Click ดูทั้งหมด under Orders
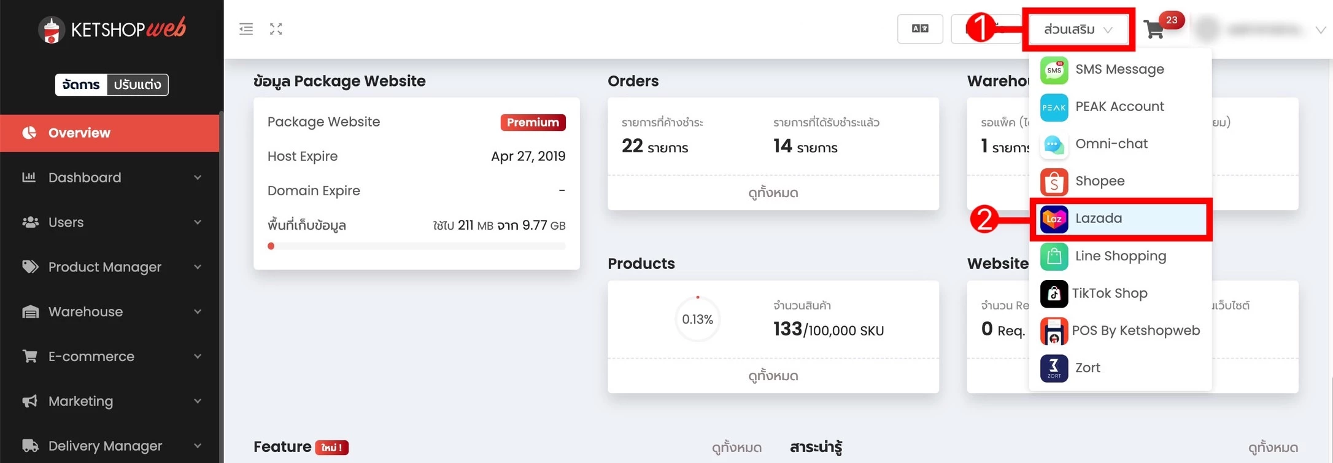 [x=773, y=193]
